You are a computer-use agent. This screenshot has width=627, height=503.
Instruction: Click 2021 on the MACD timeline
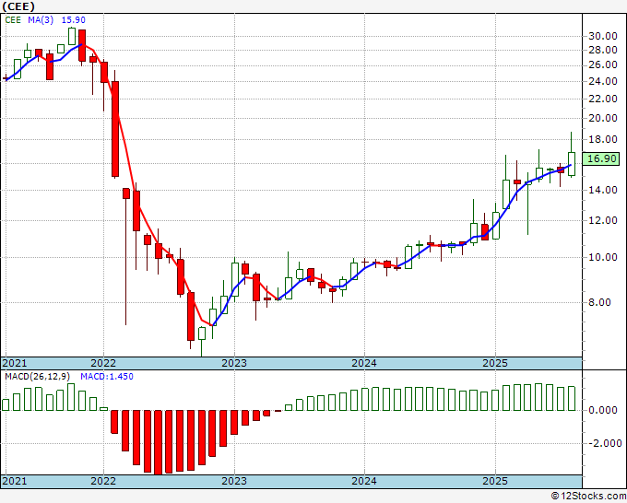click(15, 481)
